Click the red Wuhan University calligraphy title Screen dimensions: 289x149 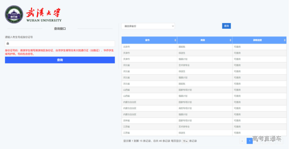(x=43, y=13)
